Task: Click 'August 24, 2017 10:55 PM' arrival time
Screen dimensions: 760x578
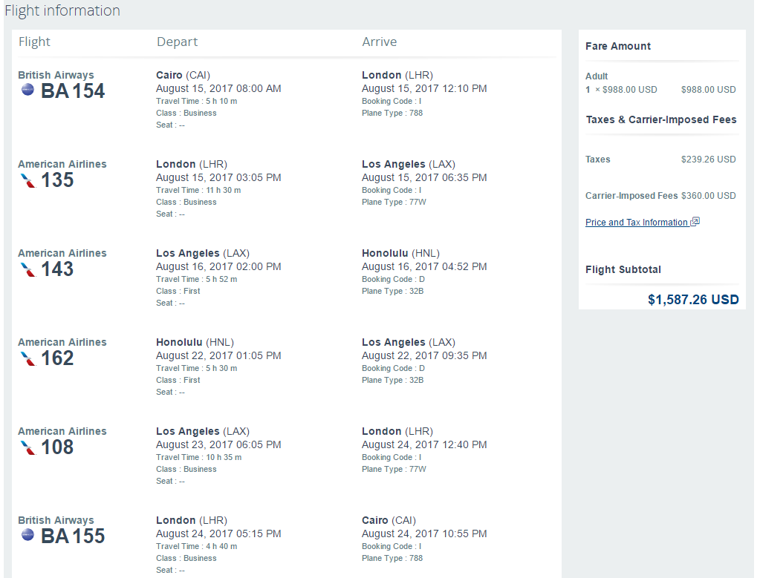Action: (x=424, y=534)
